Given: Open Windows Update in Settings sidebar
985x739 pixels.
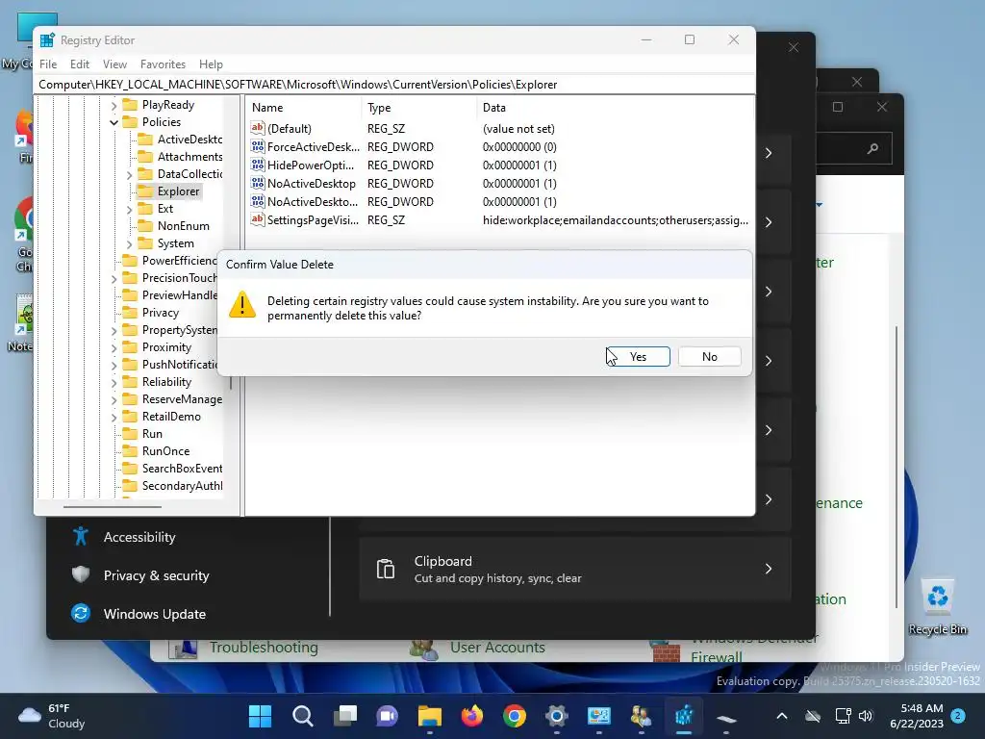Looking at the screenshot, I should (x=155, y=614).
